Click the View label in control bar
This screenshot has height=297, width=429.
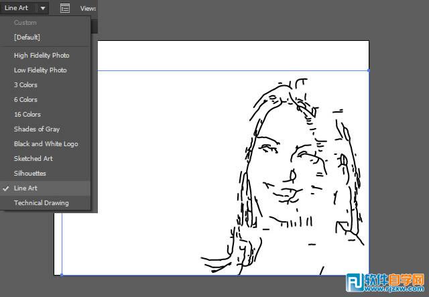88,9
